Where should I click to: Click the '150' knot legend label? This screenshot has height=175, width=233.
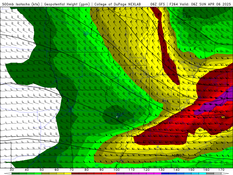pyautogui.click(x=191, y=170)
